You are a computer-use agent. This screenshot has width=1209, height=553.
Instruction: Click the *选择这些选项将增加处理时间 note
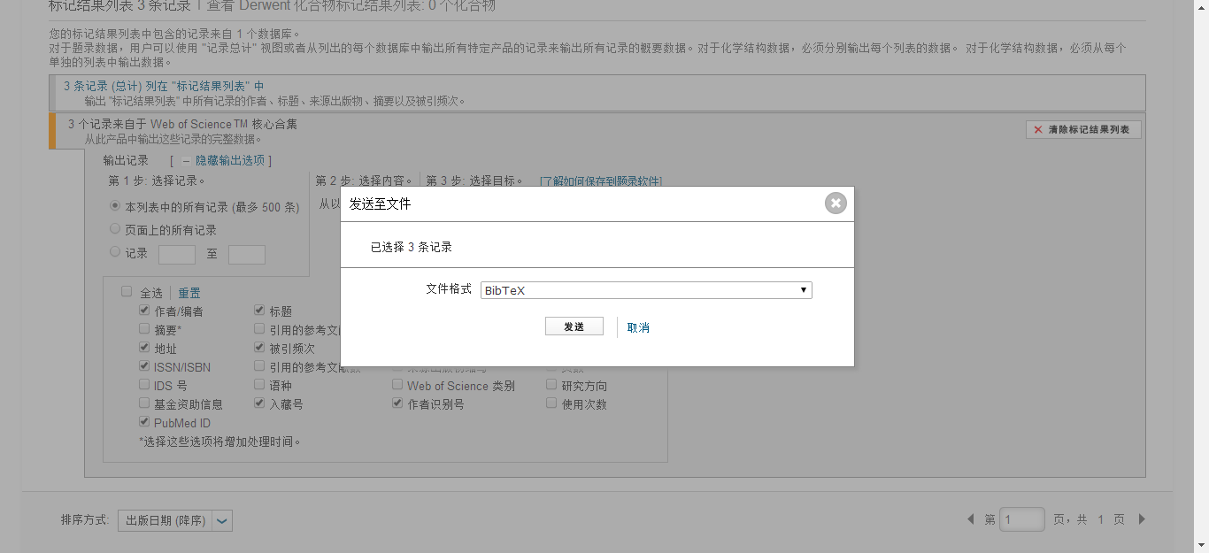220,441
